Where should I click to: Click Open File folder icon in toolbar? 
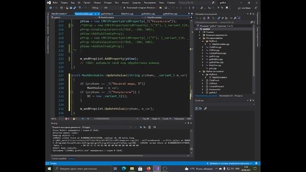(67, 8)
